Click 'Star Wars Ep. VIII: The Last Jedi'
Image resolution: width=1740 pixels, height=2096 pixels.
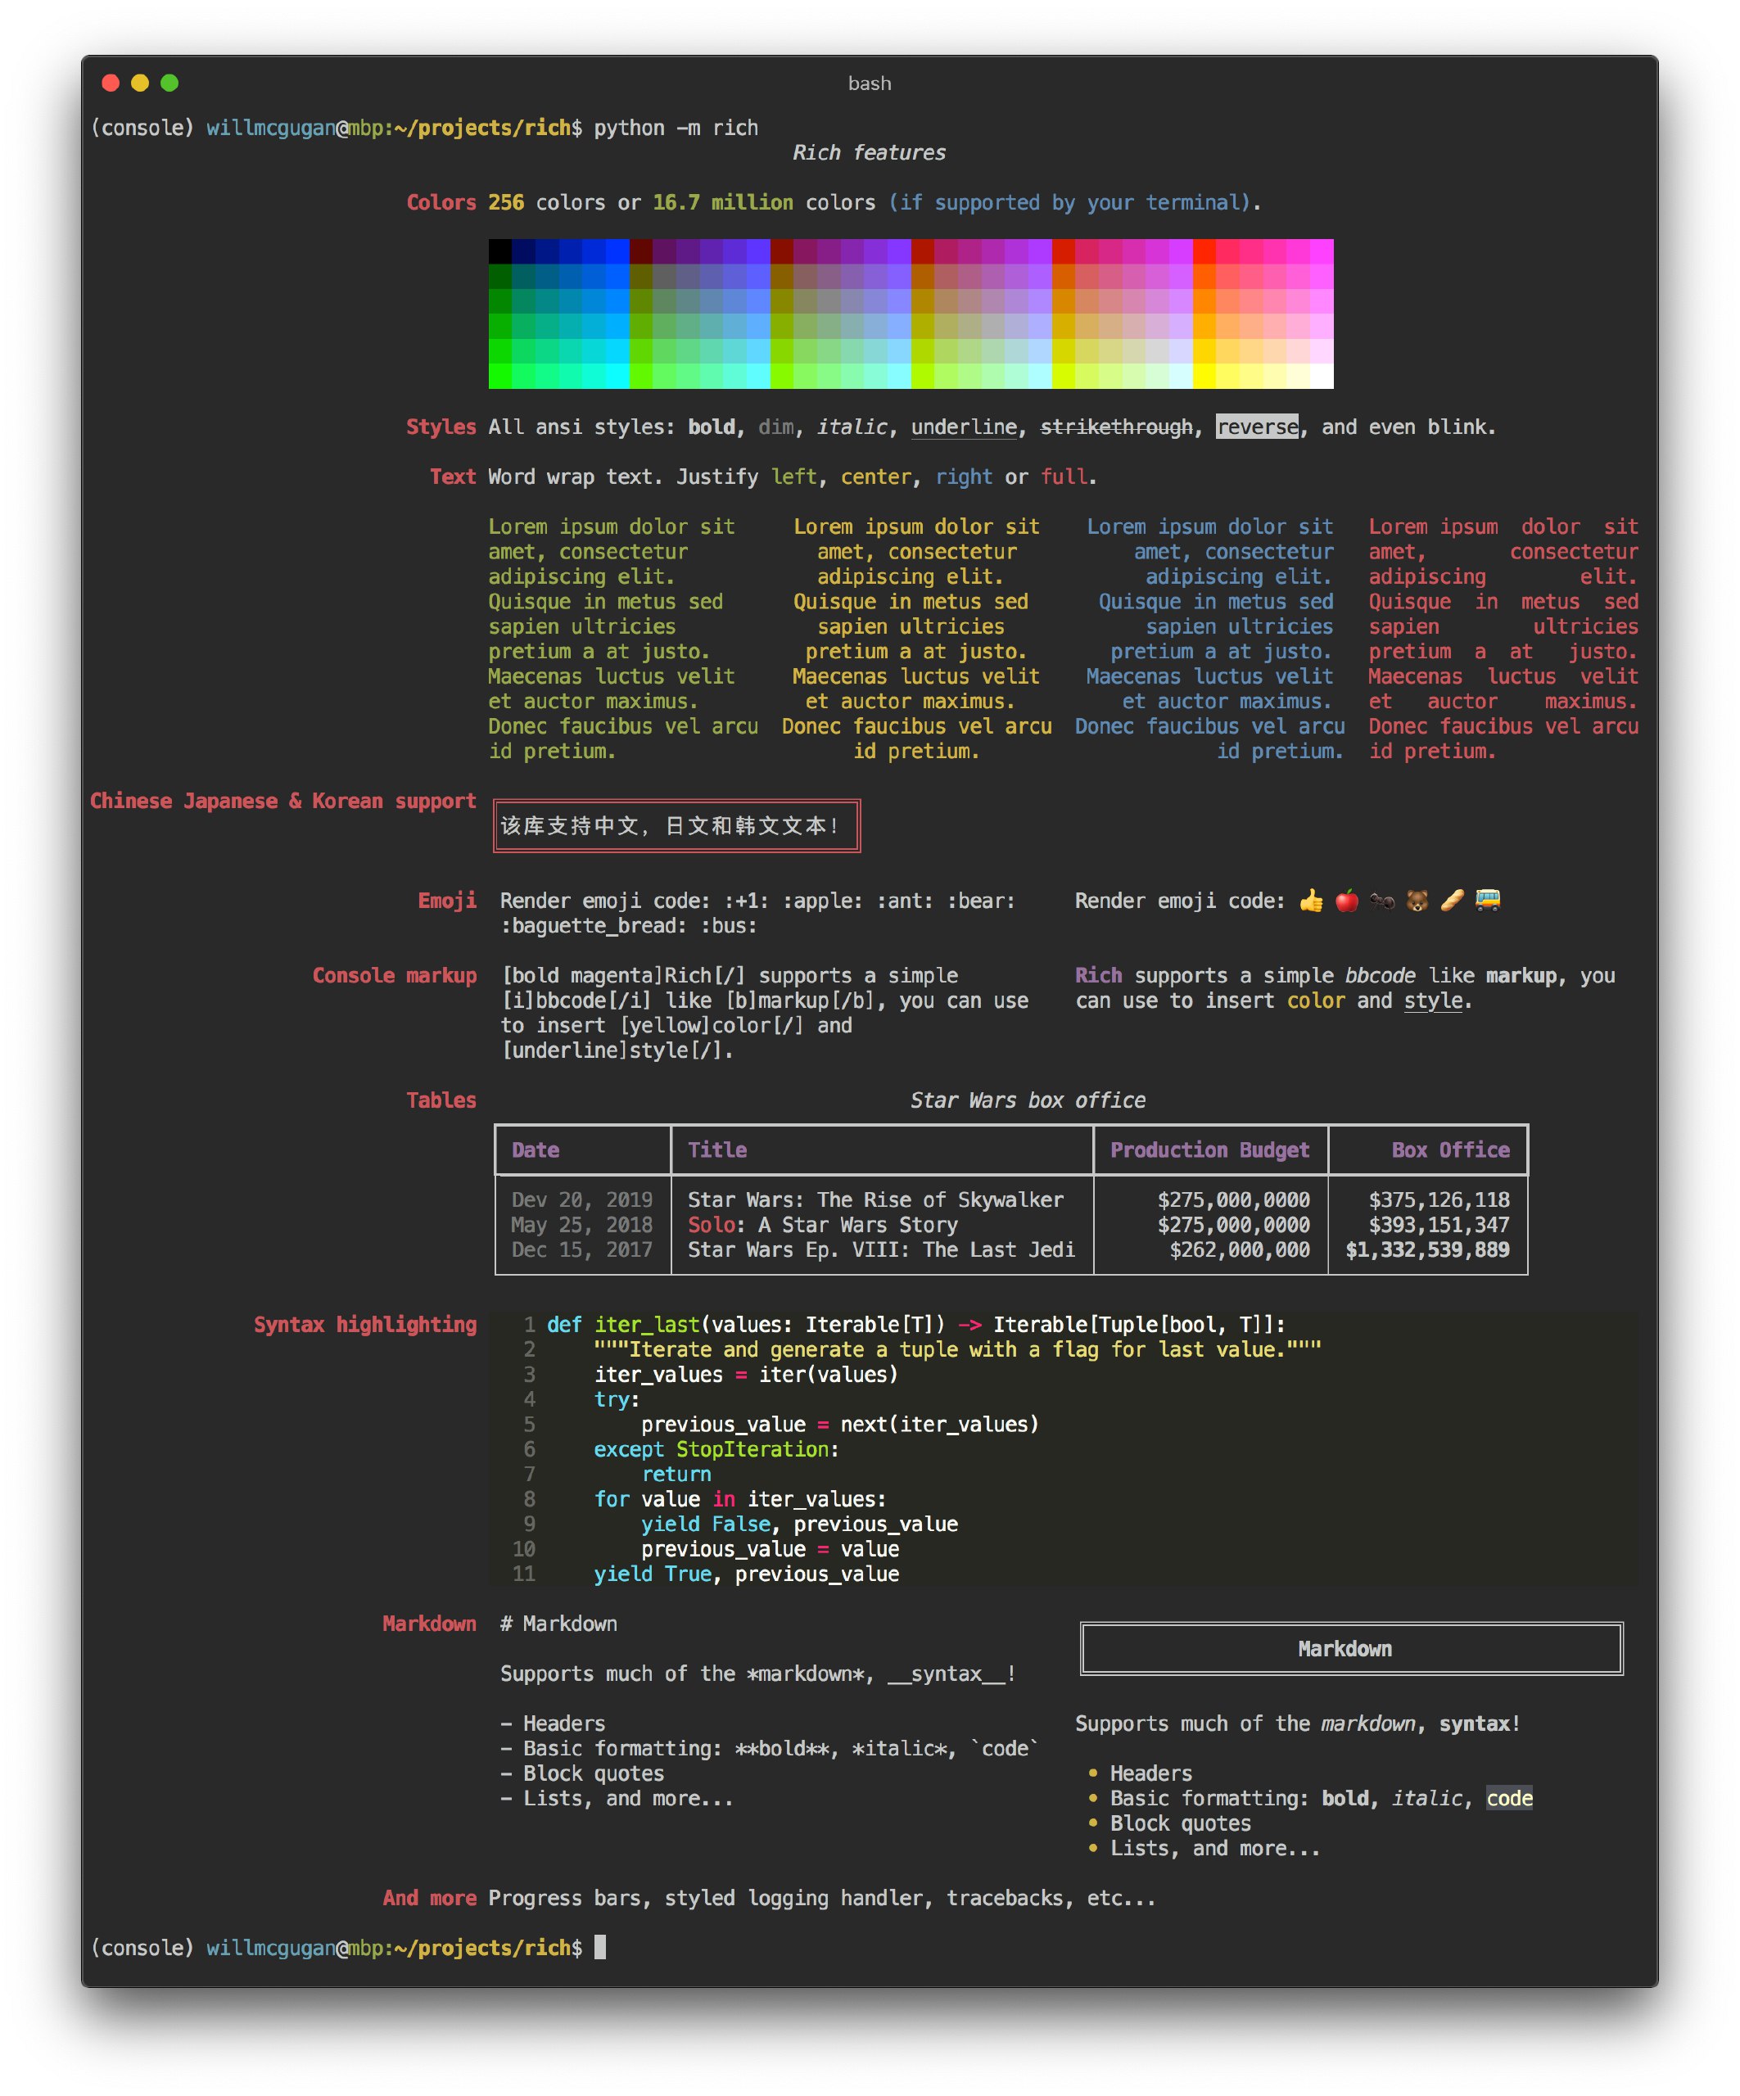click(882, 1250)
